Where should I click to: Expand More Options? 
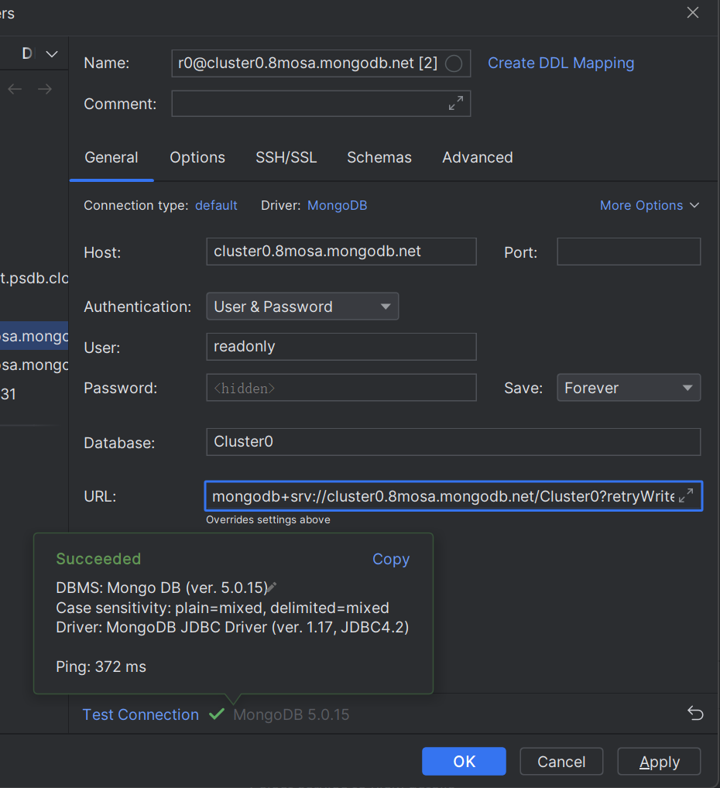(x=650, y=205)
